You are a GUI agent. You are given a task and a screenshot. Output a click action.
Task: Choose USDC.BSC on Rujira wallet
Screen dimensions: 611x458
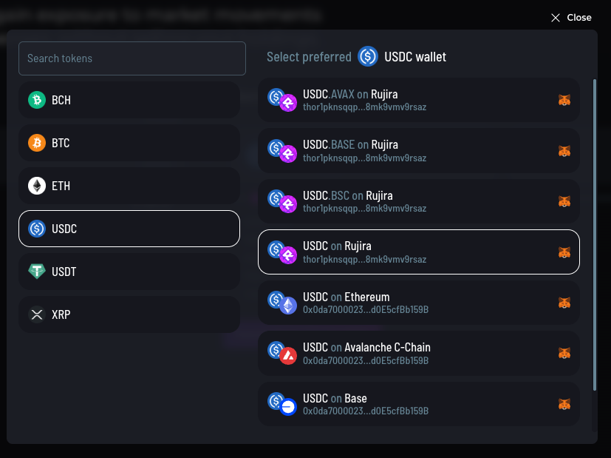tap(418, 201)
